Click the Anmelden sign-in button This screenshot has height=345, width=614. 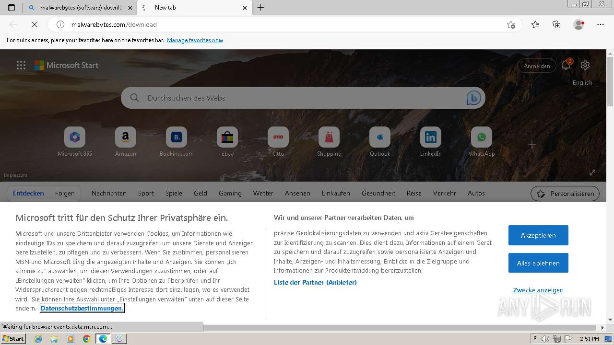[537, 66]
